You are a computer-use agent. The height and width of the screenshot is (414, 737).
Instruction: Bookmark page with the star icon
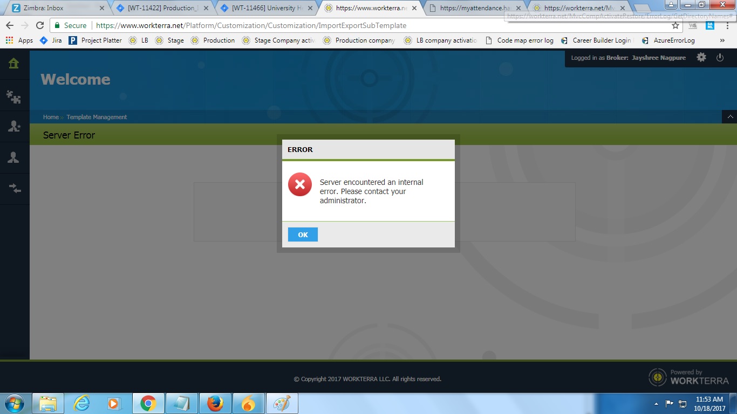click(675, 25)
